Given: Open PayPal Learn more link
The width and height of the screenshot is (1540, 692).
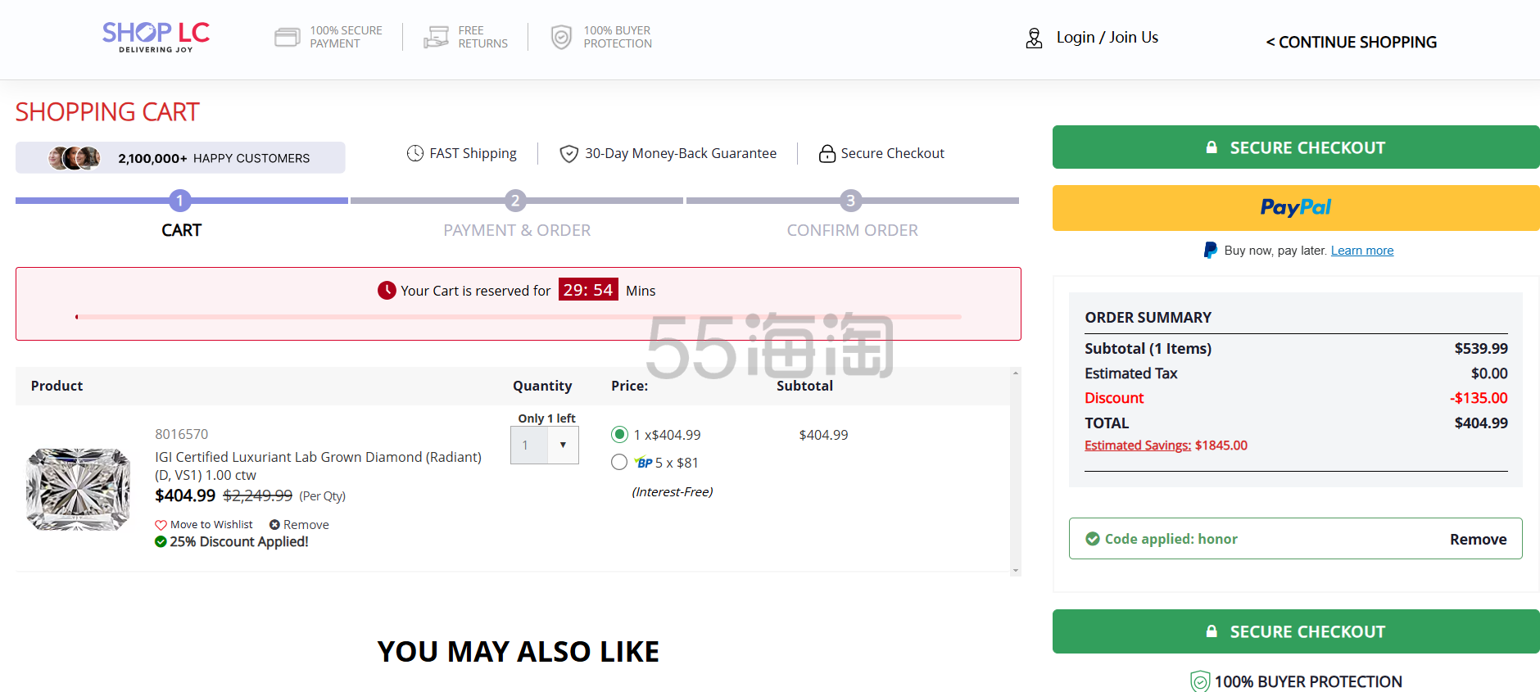Looking at the screenshot, I should (x=1361, y=251).
